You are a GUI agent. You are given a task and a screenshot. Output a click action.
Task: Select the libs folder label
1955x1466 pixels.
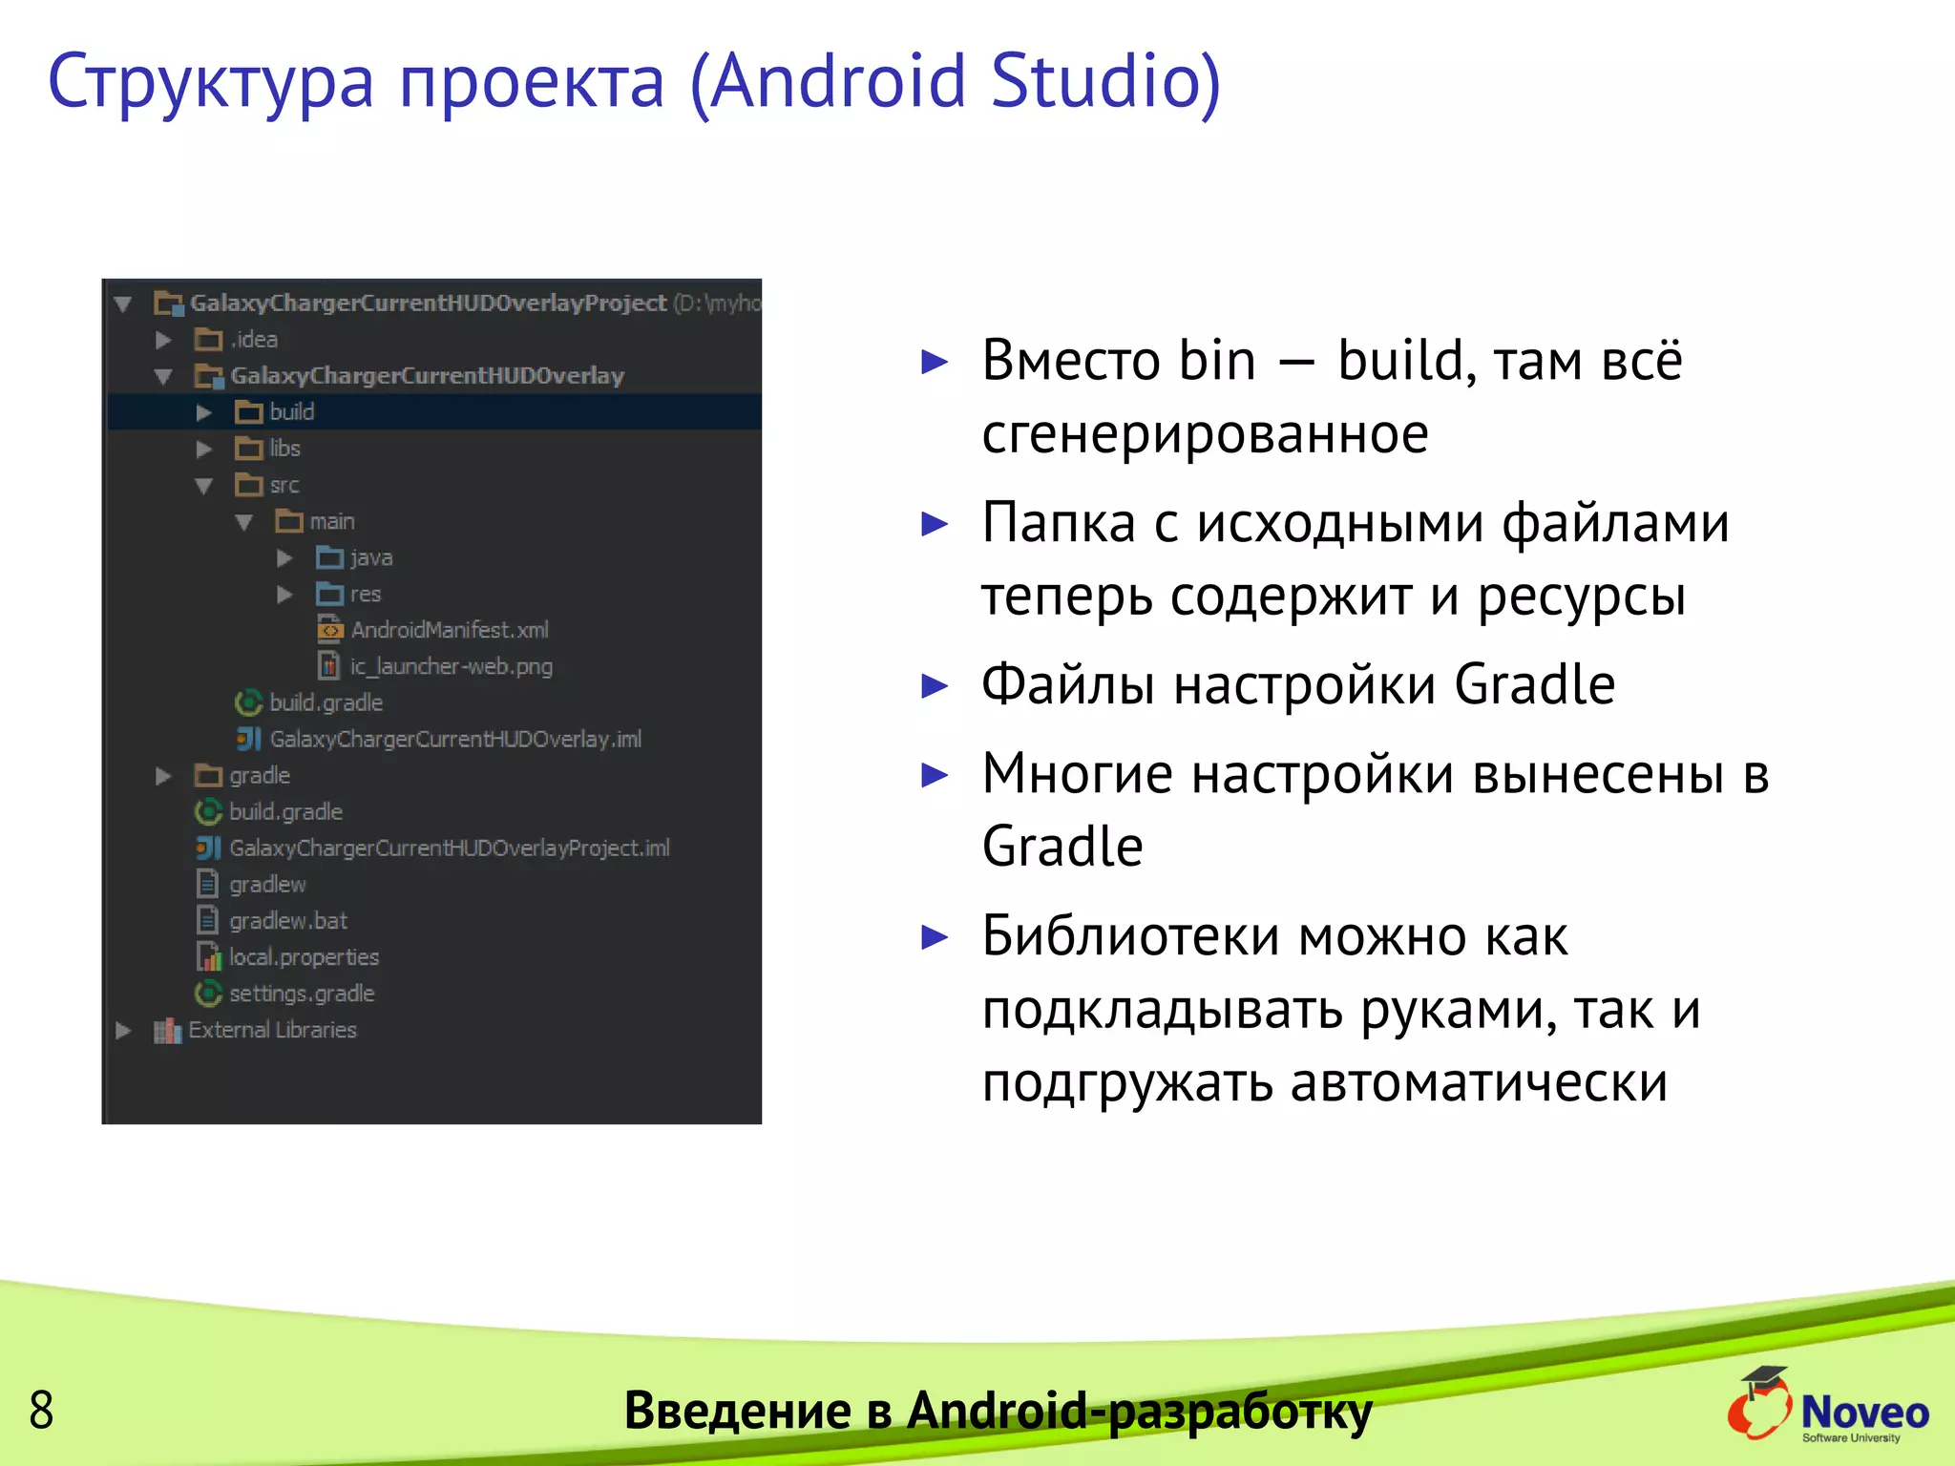(284, 449)
